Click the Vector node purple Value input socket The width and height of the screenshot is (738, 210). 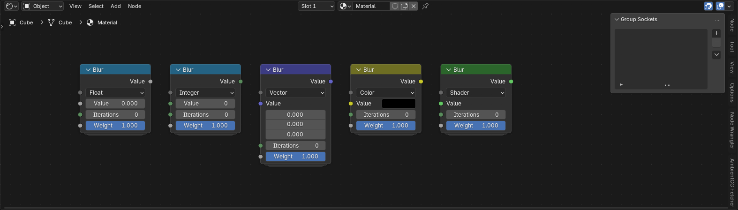click(261, 104)
